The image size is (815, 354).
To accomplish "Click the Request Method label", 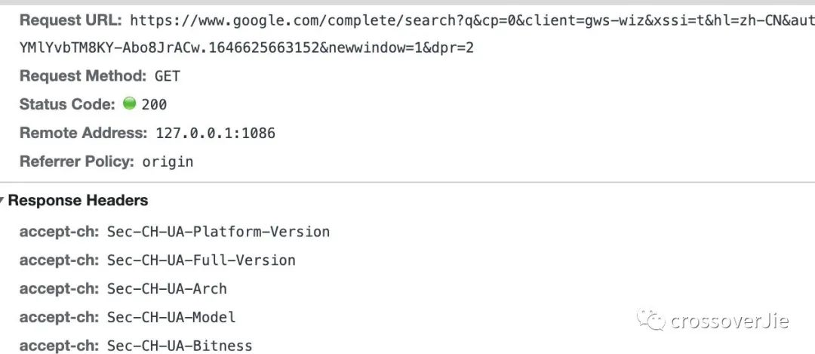I will coord(83,75).
